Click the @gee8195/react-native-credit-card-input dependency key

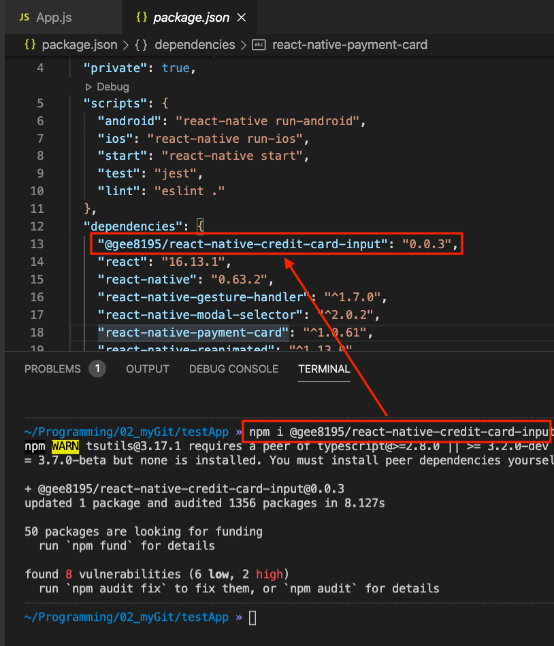tap(243, 244)
